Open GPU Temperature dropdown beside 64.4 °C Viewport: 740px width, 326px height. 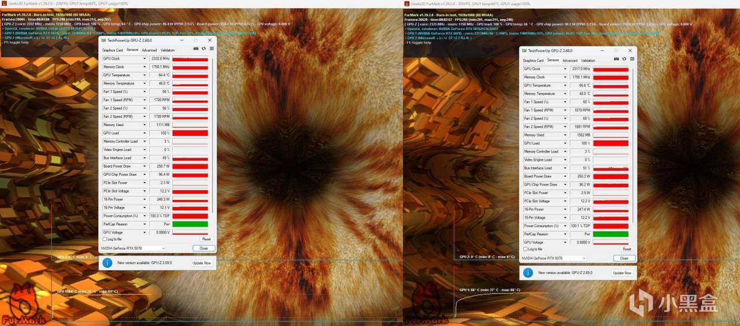(145, 75)
